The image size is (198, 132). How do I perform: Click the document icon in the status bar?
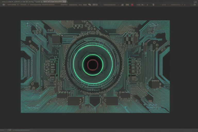[10, 130]
